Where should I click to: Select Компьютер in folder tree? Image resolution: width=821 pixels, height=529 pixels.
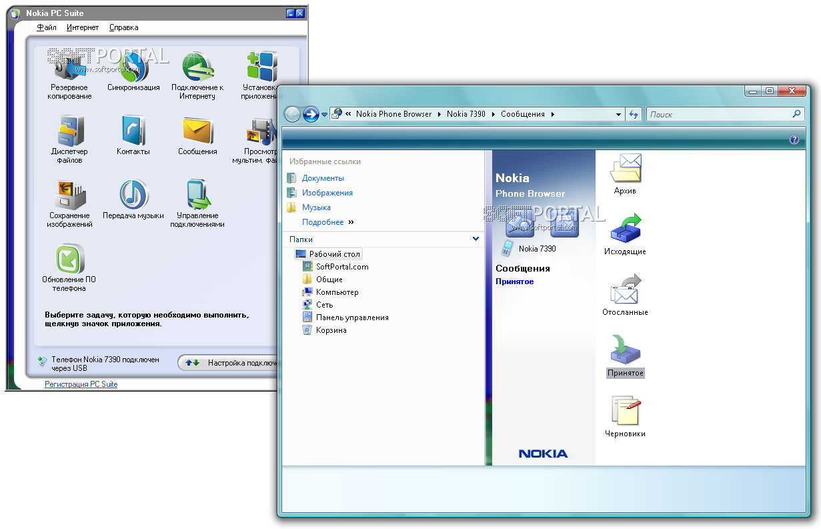(337, 292)
